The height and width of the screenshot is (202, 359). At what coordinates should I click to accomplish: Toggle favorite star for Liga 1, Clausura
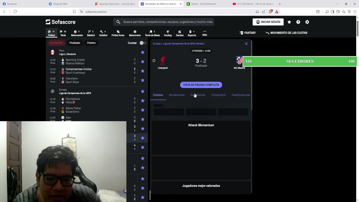point(142,52)
